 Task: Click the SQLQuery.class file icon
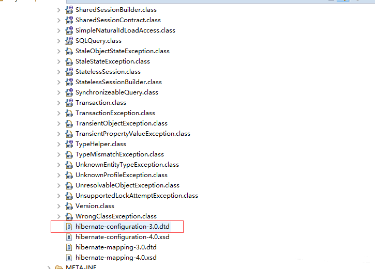pos(69,41)
